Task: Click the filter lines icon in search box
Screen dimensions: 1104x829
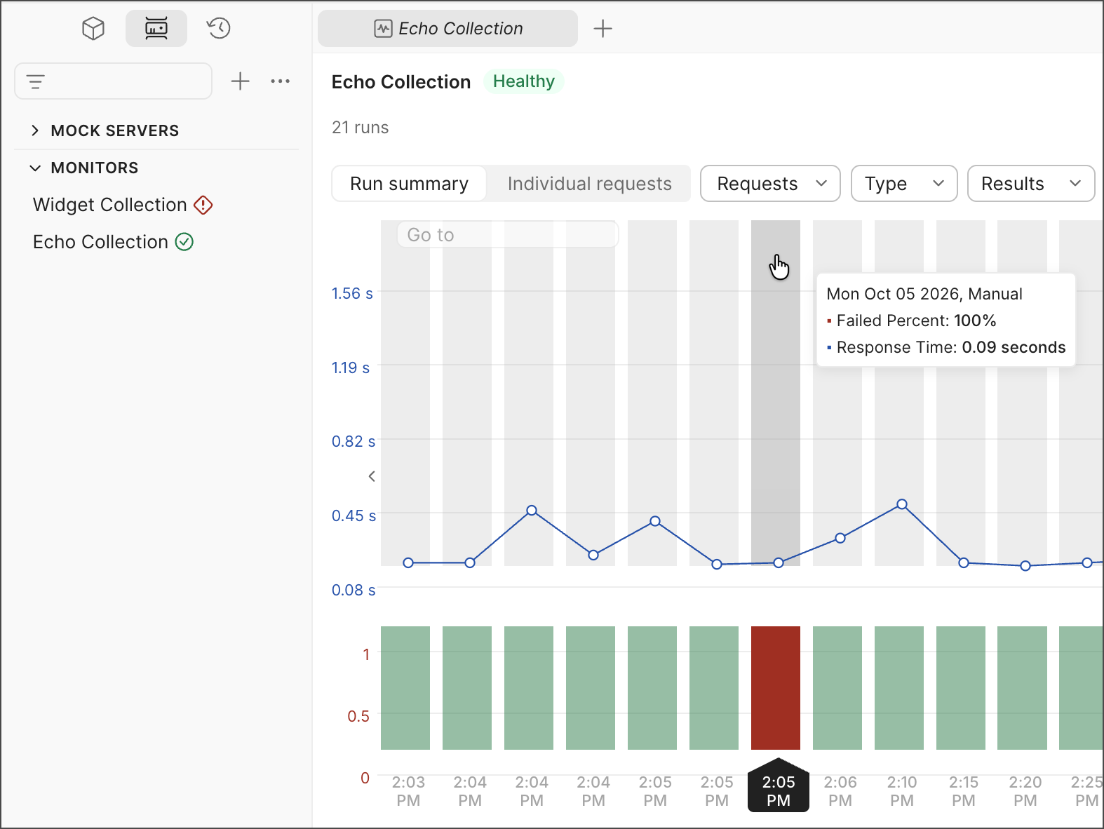Action: 36,81
